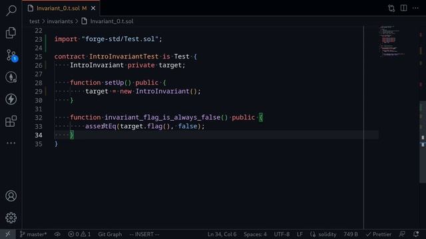This screenshot has height=239, width=426.
Task: Open the lightning bolt extension view
Action: [x=11, y=99]
